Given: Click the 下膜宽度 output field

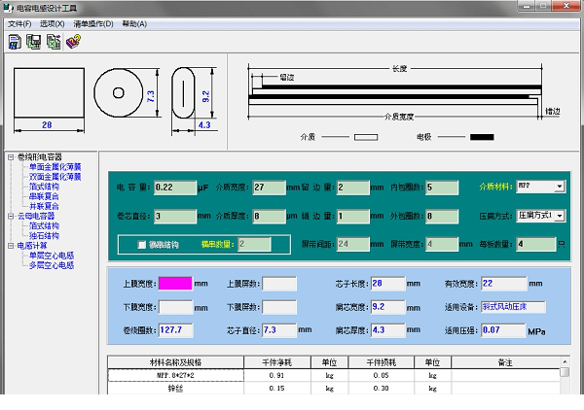Looking at the screenshot, I should (175, 307).
